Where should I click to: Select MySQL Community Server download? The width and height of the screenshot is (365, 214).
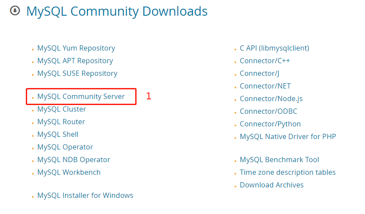81,96
